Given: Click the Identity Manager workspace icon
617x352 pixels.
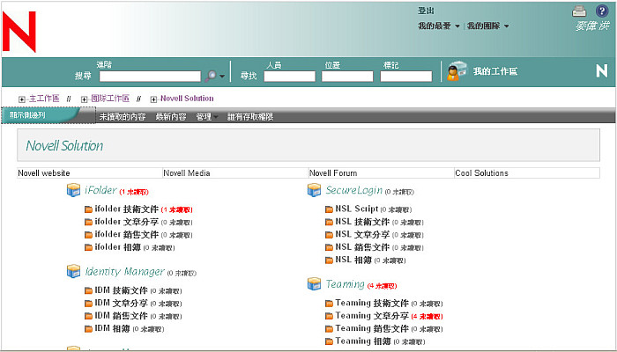Looking at the screenshot, I should click(73, 271).
